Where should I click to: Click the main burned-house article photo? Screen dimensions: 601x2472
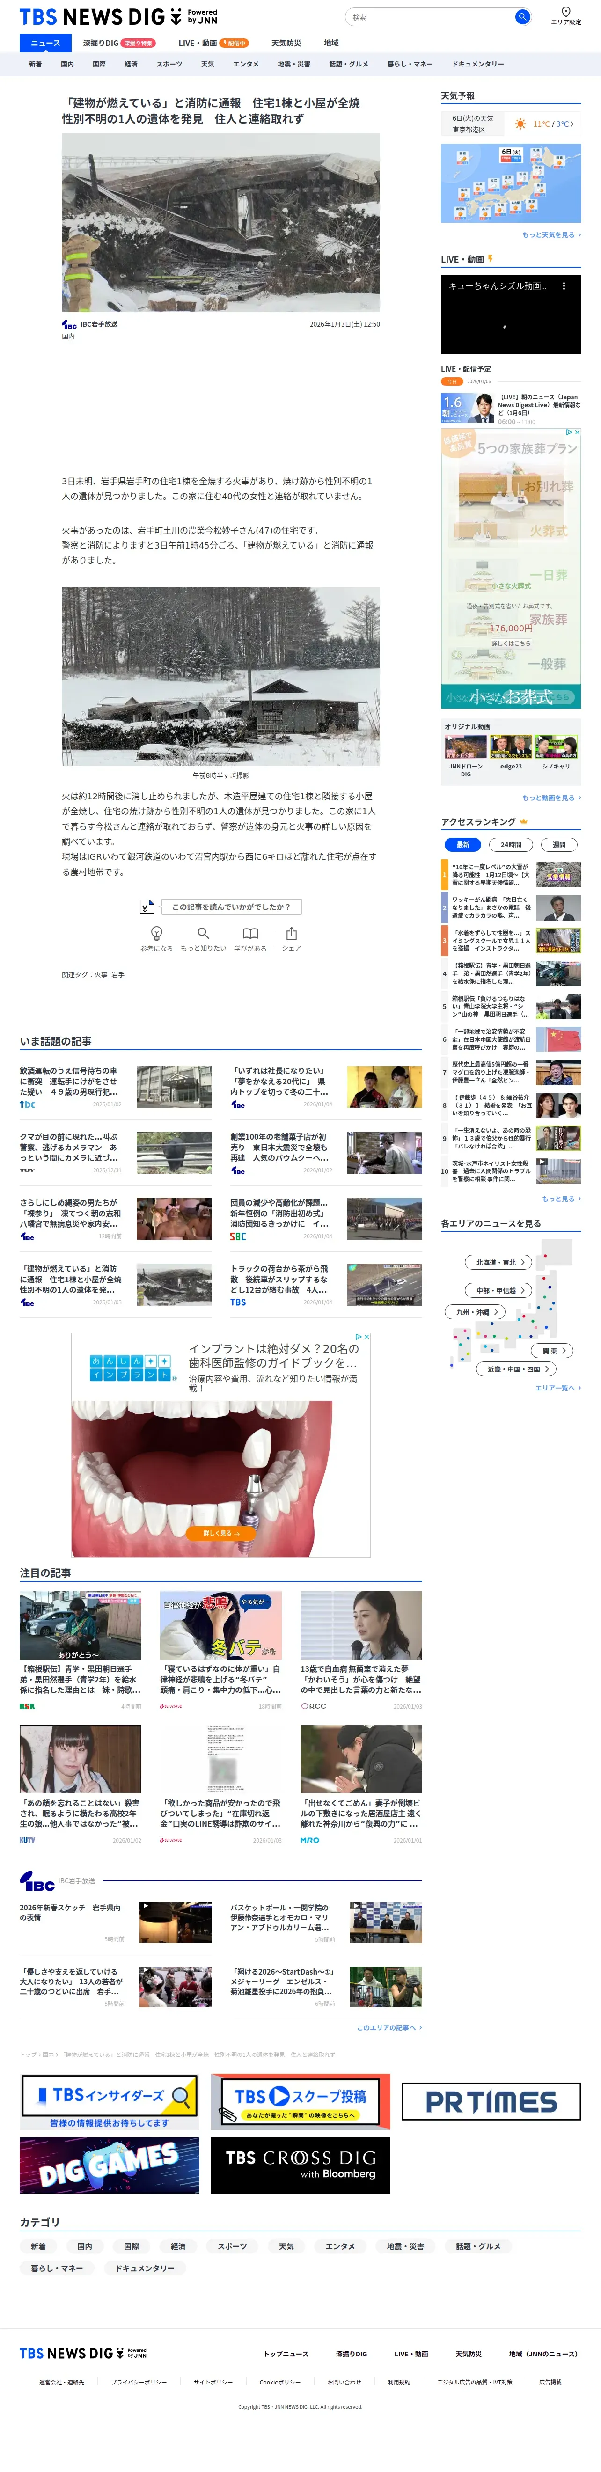tap(221, 223)
